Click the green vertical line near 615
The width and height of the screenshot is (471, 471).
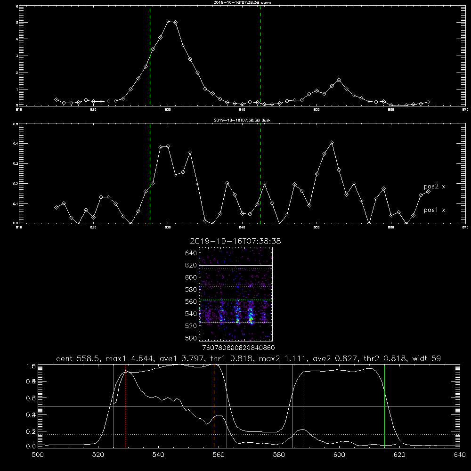[x=384, y=406]
